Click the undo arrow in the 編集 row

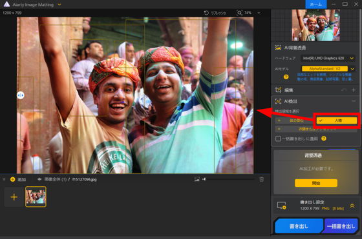344,90
